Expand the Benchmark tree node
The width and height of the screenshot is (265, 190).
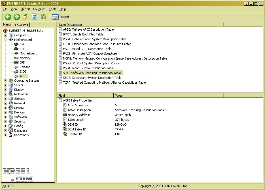(5, 135)
